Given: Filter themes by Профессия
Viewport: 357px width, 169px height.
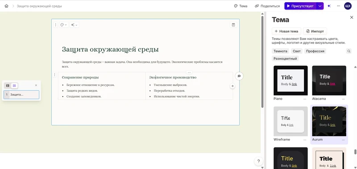Looking at the screenshot, I should (315, 51).
